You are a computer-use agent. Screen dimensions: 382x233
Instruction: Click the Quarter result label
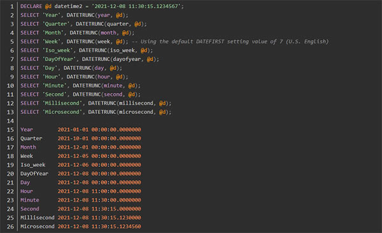pos(31,138)
